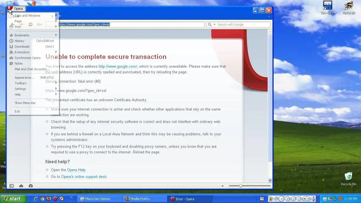361x203 pixels.
Task: Click the red Opera menu button
Action: click(16, 9)
